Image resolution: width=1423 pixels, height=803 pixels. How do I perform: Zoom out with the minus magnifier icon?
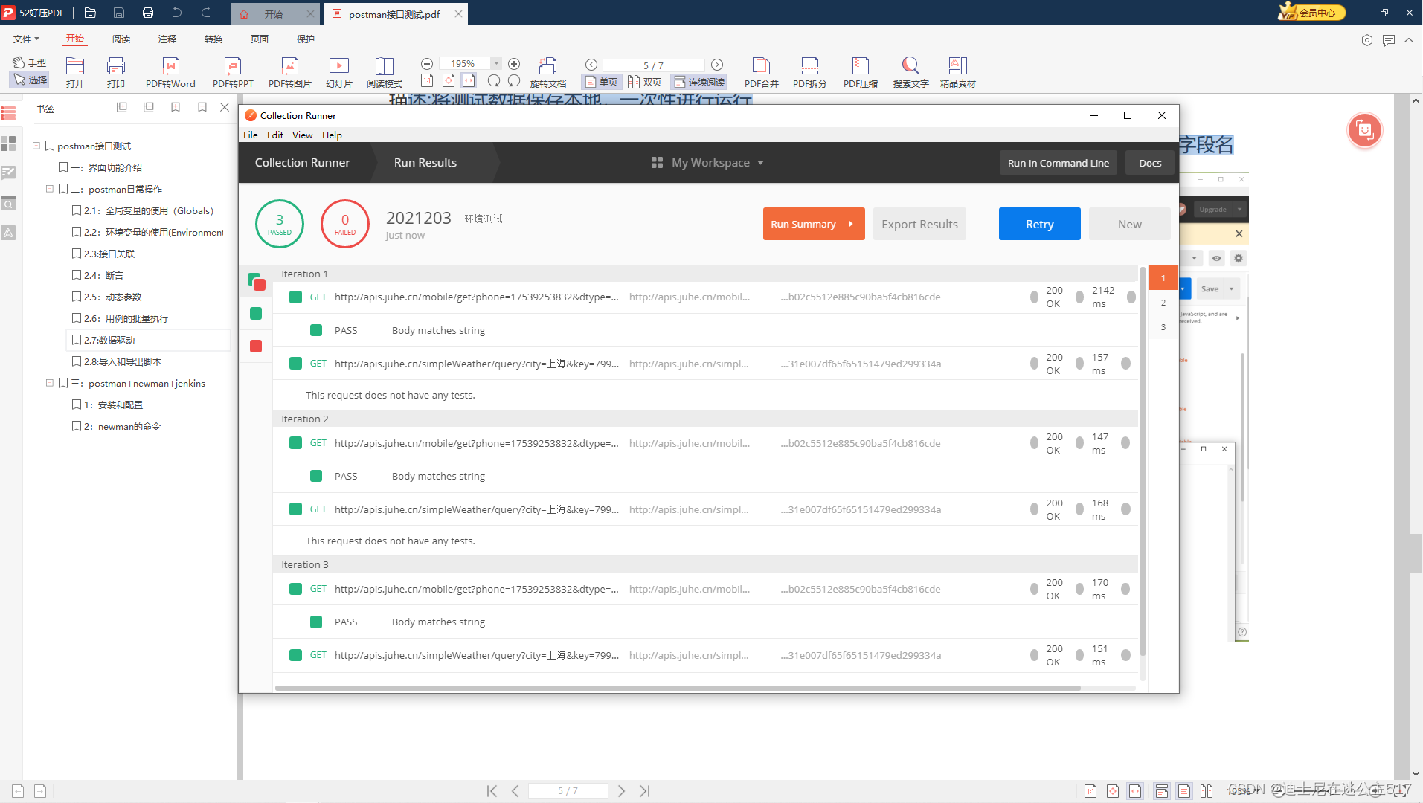click(x=427, y=64)
